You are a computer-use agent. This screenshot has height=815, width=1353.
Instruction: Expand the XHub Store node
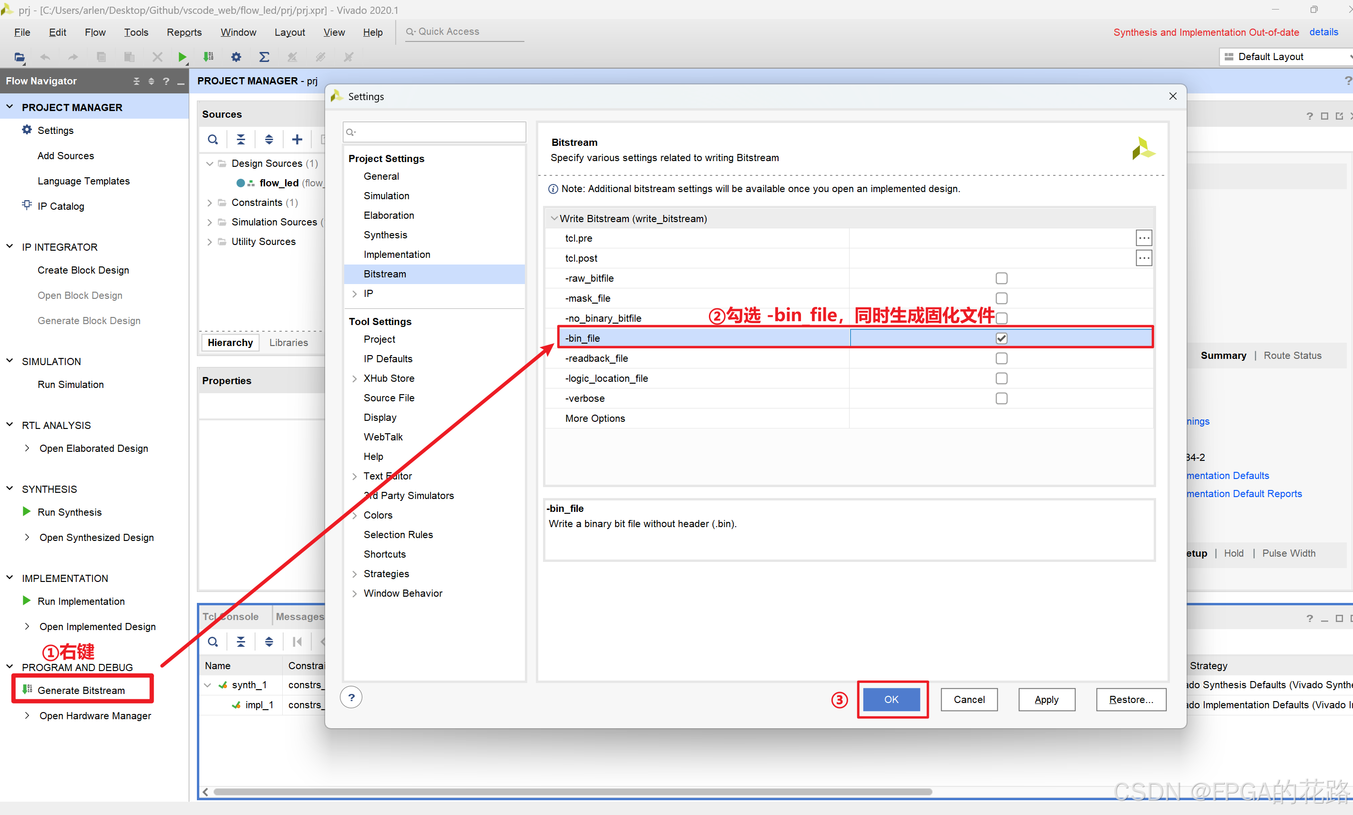point(355,378)
